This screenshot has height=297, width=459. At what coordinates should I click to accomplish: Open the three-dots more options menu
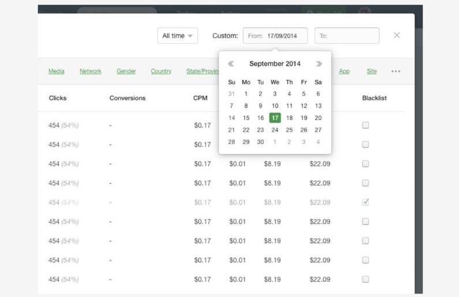click(395, 72)
